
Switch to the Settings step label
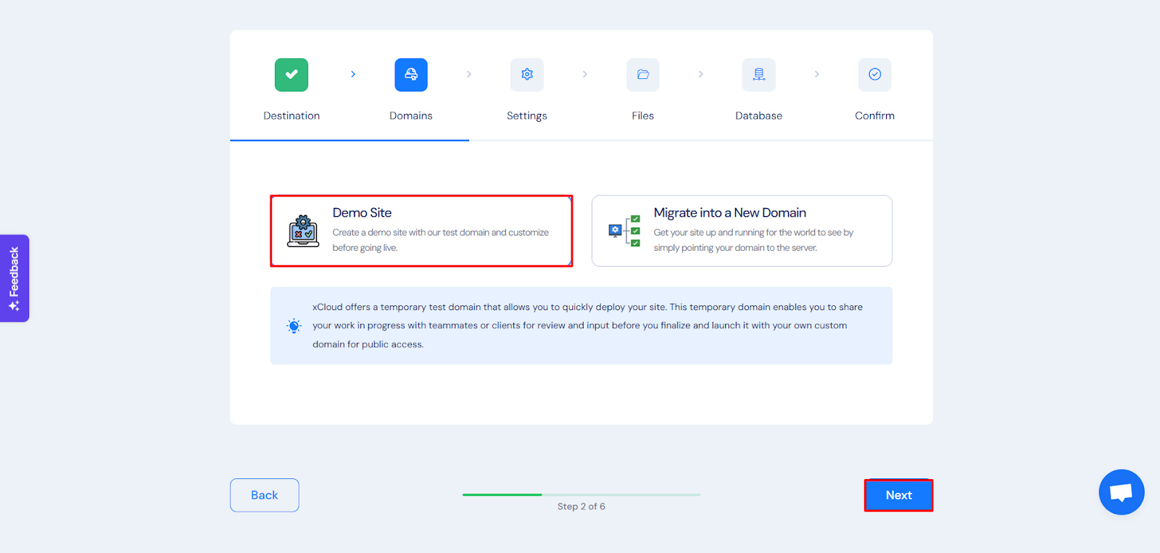pyautogui.click(x=527, y=116)
